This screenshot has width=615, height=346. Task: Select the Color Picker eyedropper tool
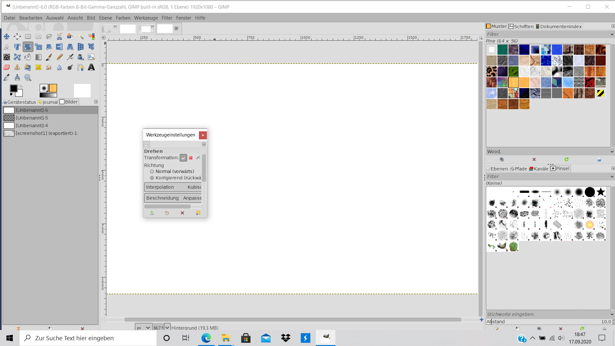click(7, 78)
